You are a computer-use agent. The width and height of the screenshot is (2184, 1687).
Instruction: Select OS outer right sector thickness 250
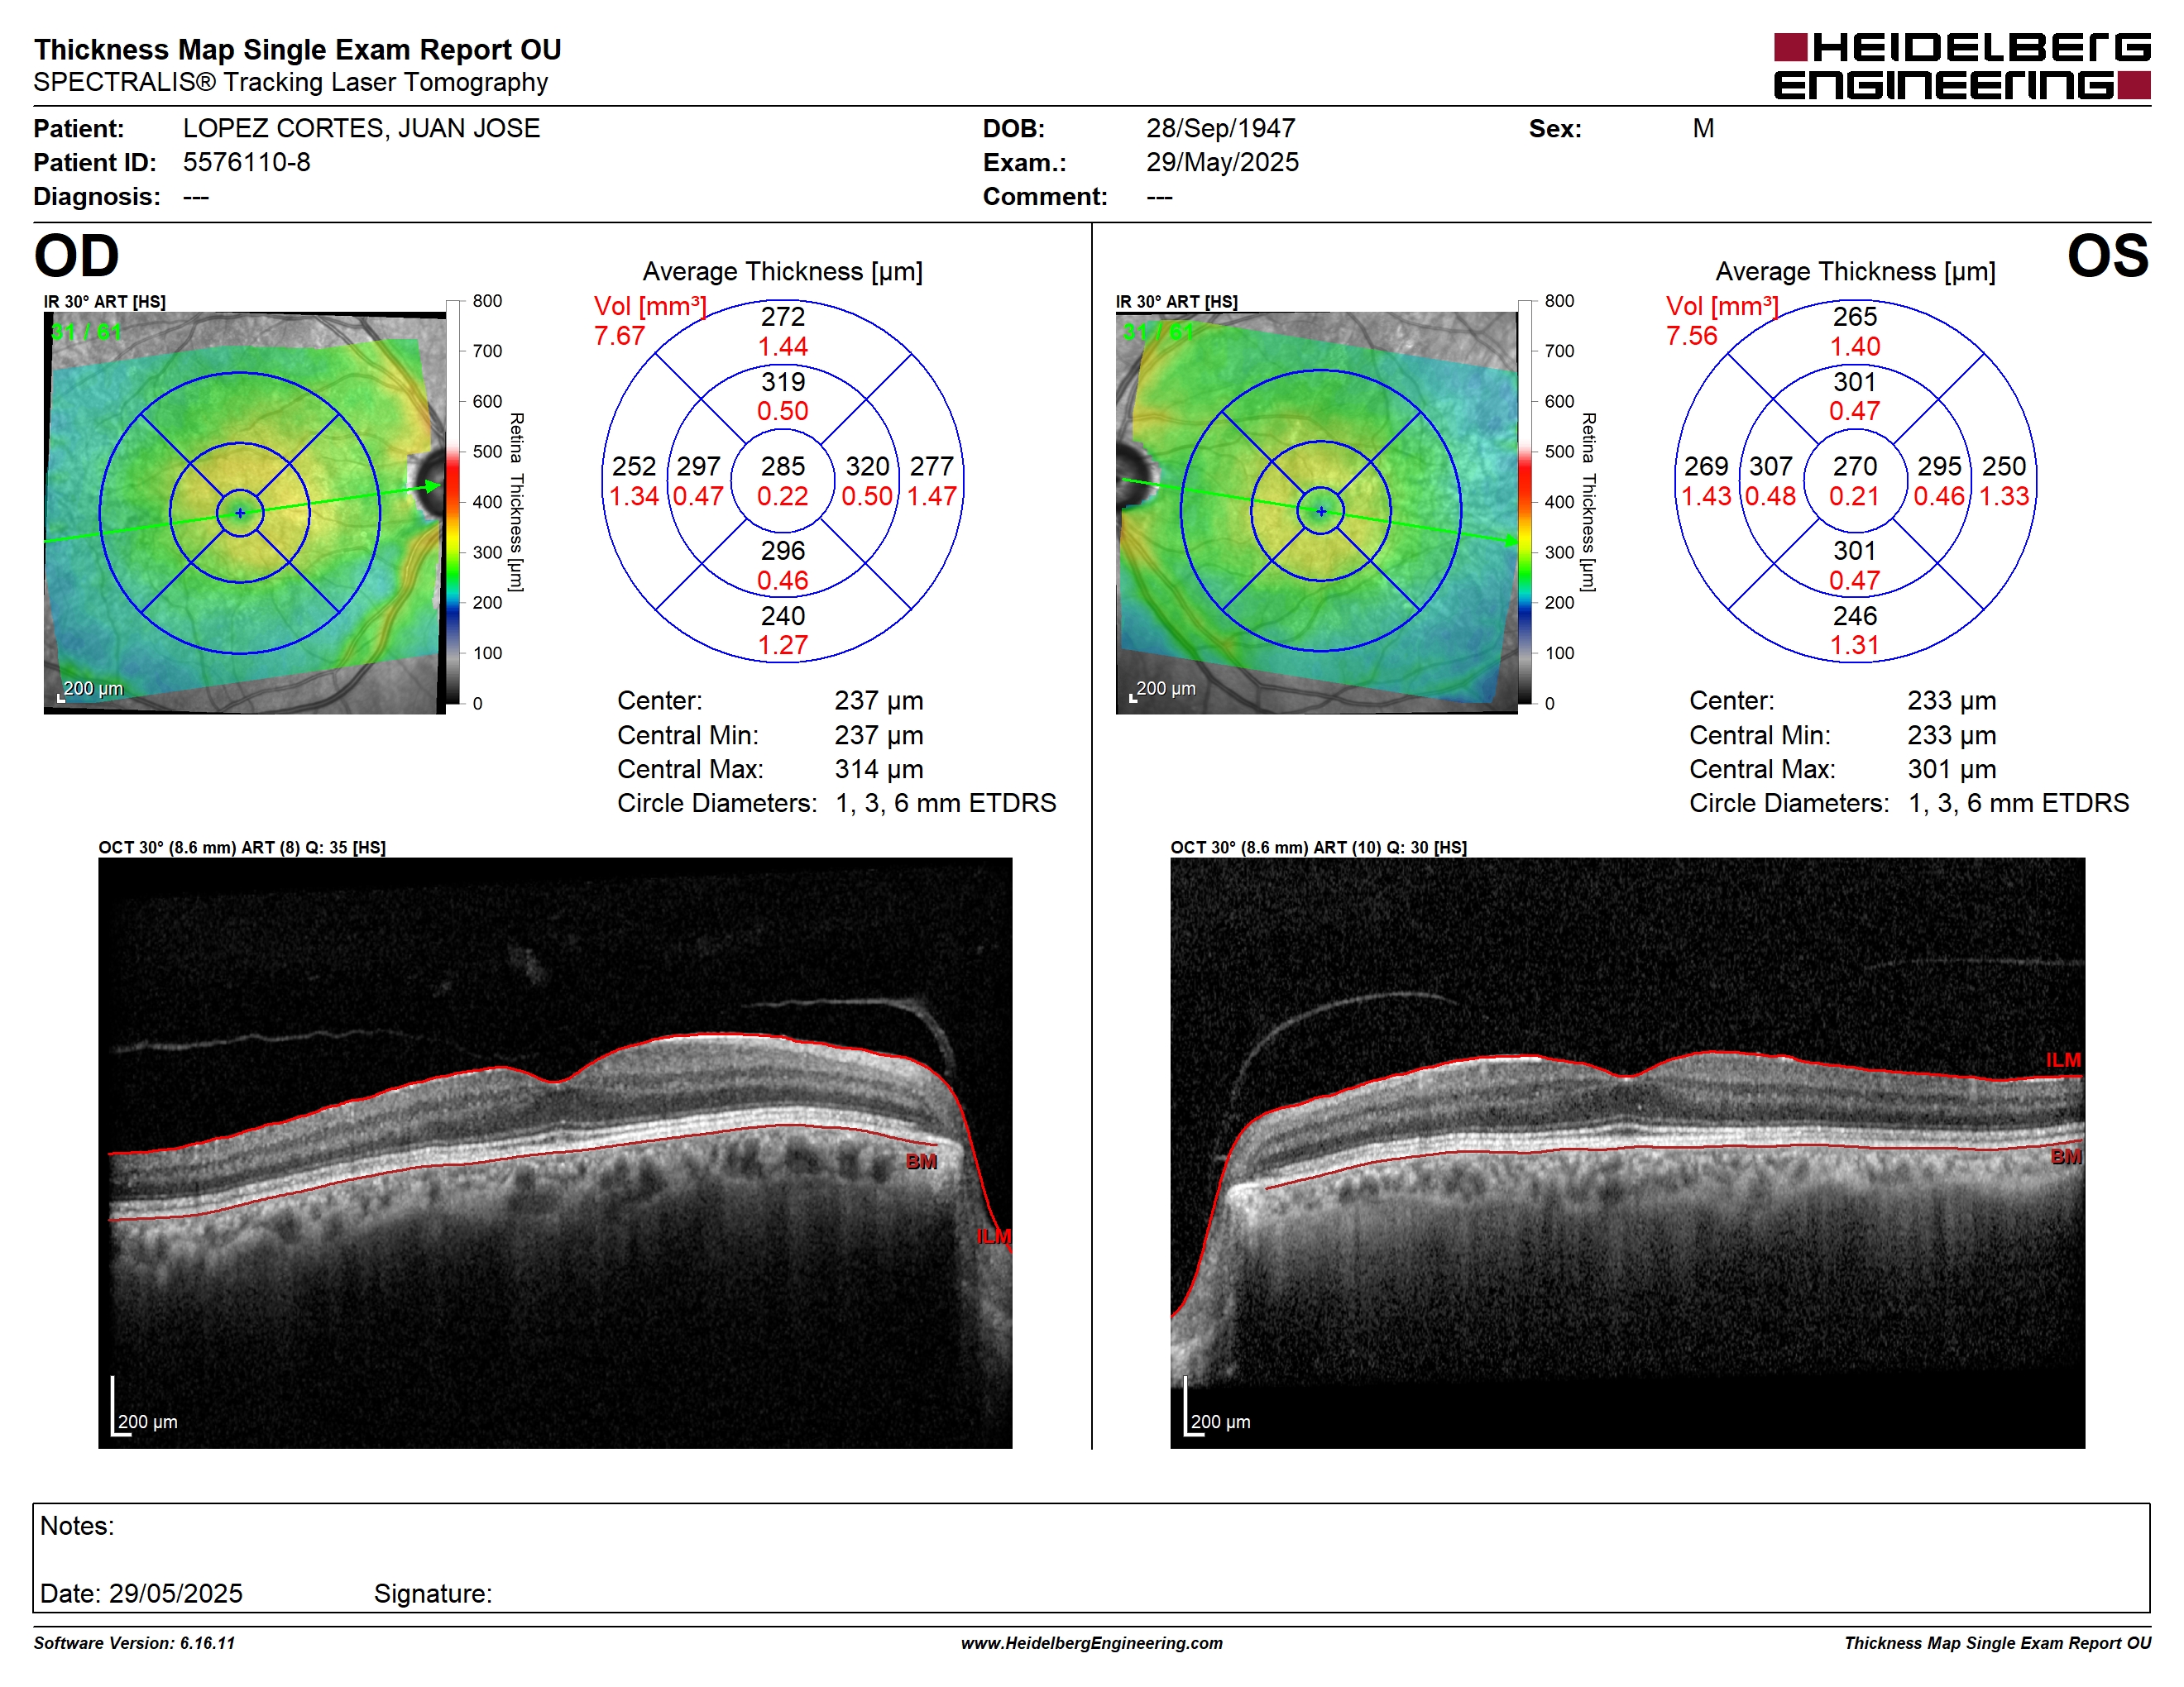[x=2004, y=466]
